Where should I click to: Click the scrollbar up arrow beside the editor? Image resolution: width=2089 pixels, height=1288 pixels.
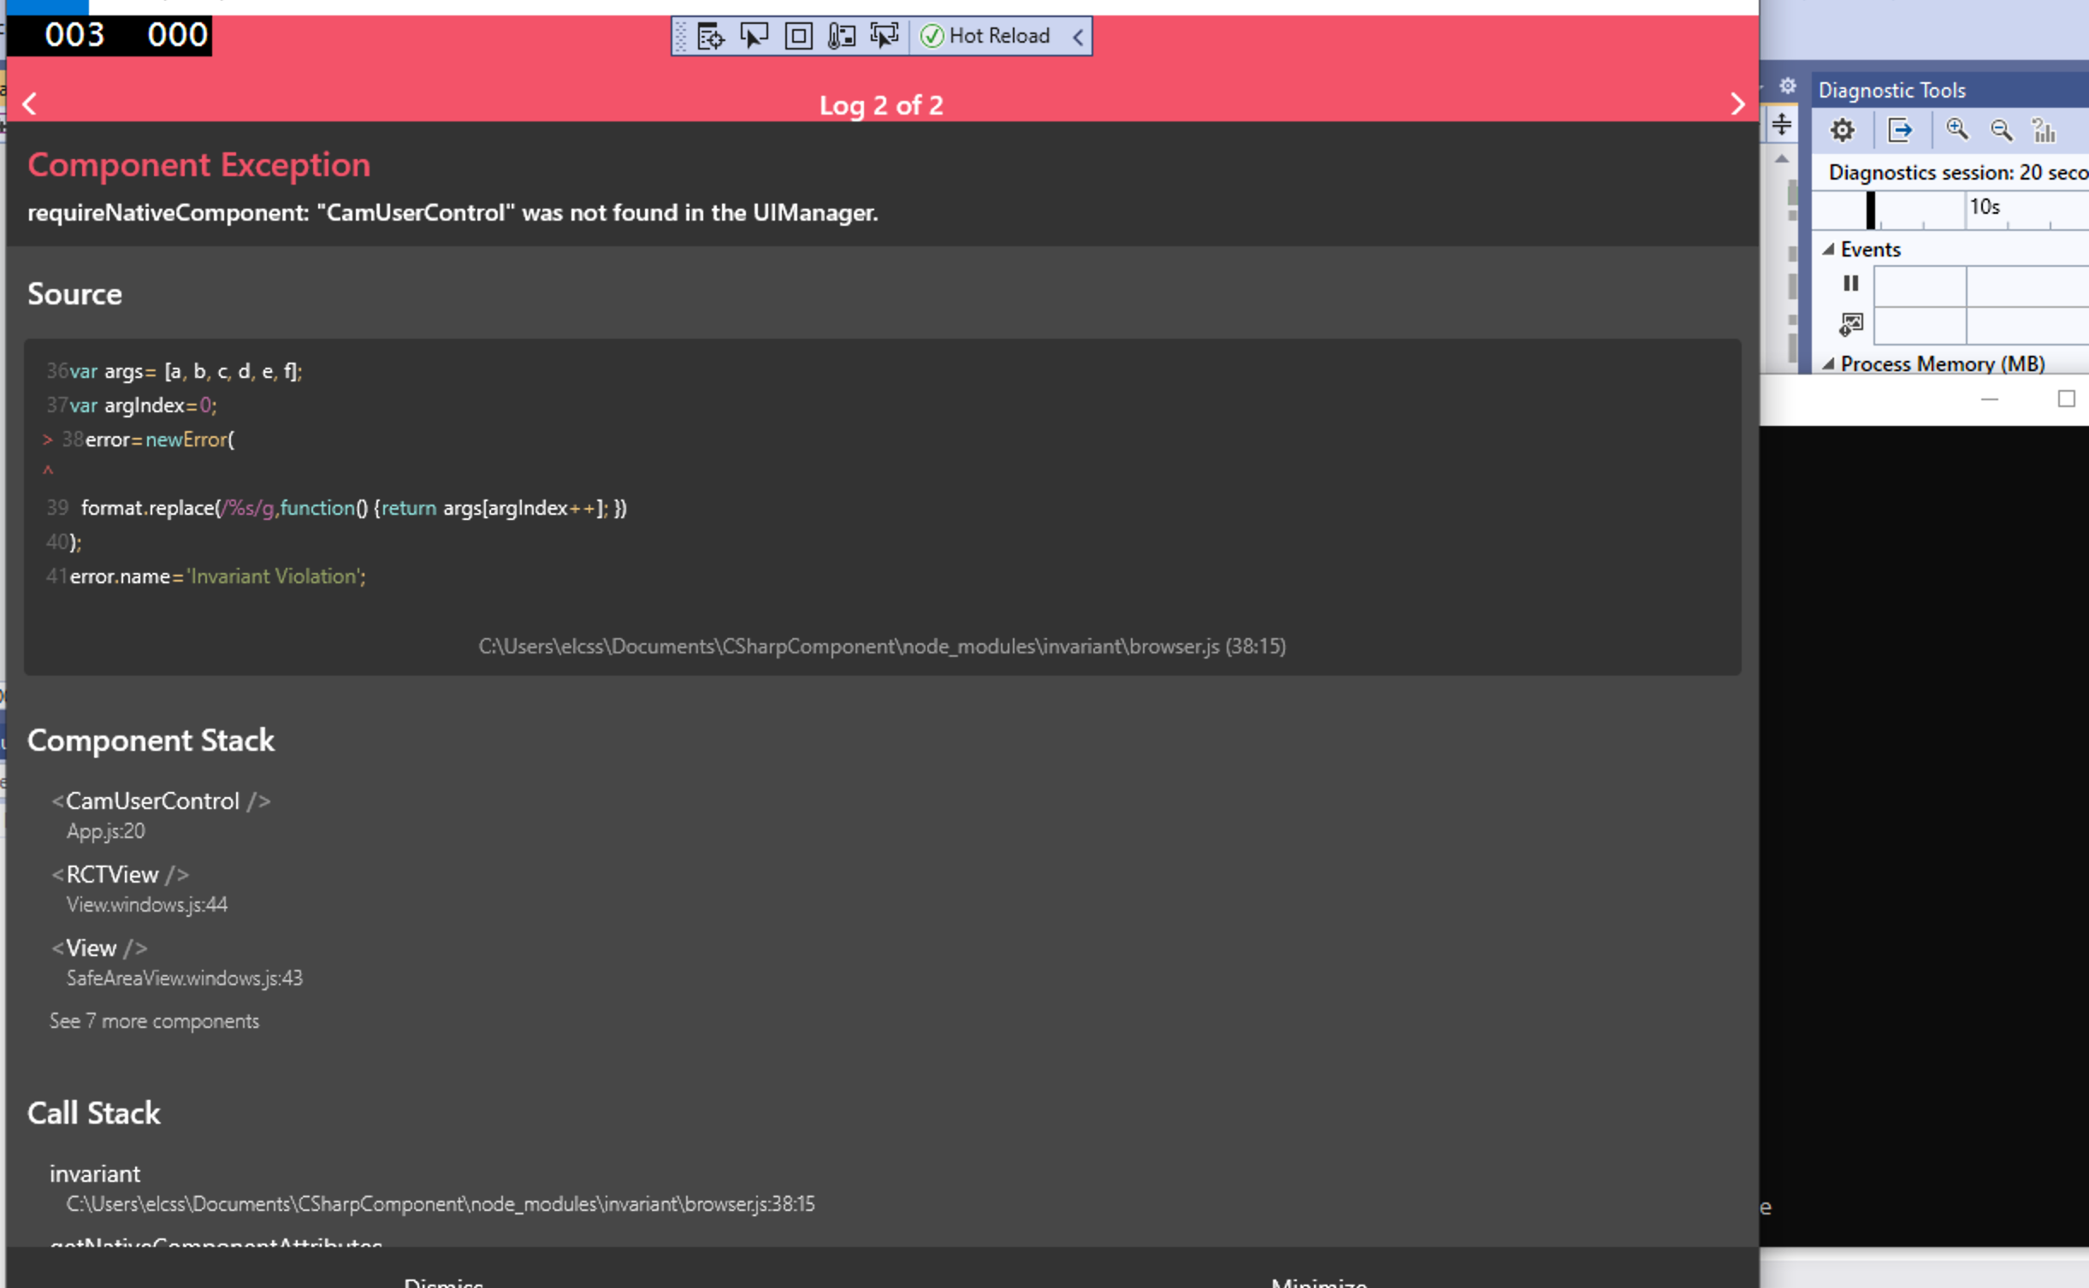1782,159
